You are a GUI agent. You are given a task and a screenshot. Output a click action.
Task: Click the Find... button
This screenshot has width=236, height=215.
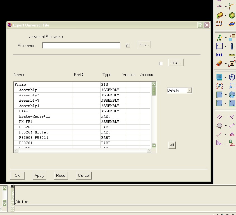pyautogui.click(x=144, y=44)
